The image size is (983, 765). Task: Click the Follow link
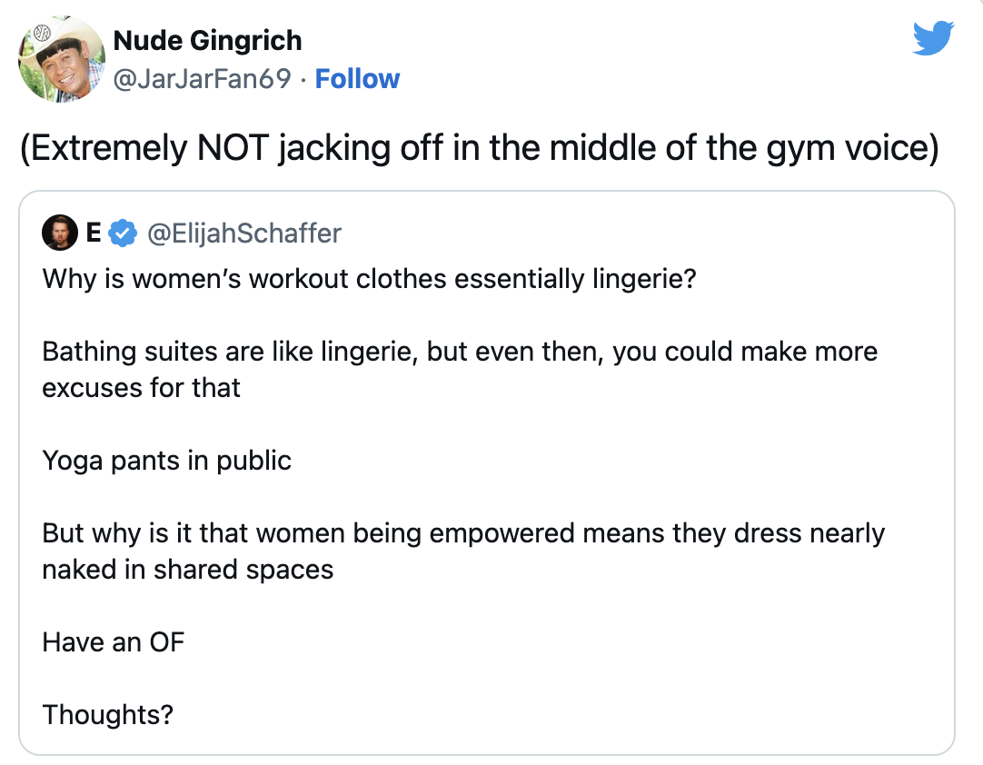pyautogui.click(x=357, y=79)
